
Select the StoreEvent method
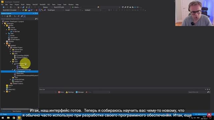click(21, 71)
